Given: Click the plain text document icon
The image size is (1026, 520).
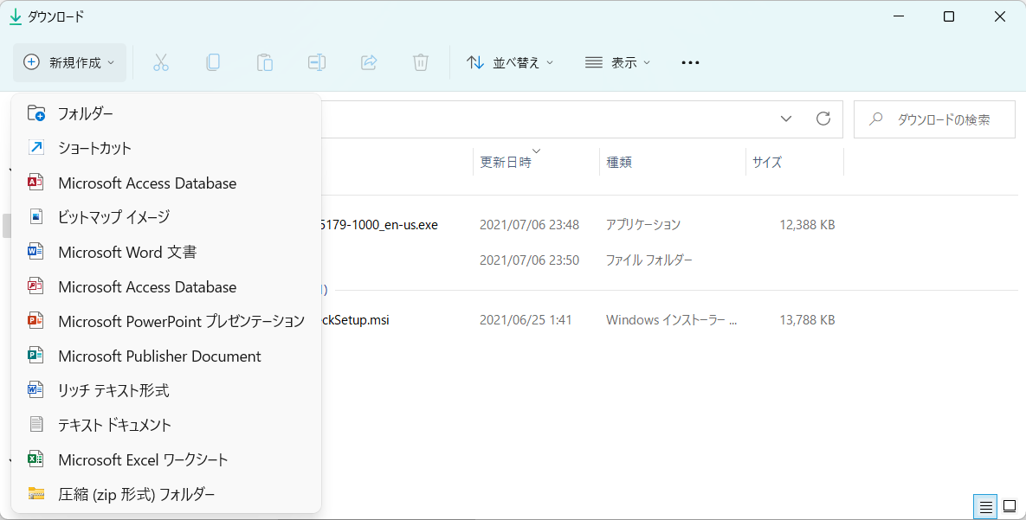Looking at the screenshot, I should (x=36, y=425).
